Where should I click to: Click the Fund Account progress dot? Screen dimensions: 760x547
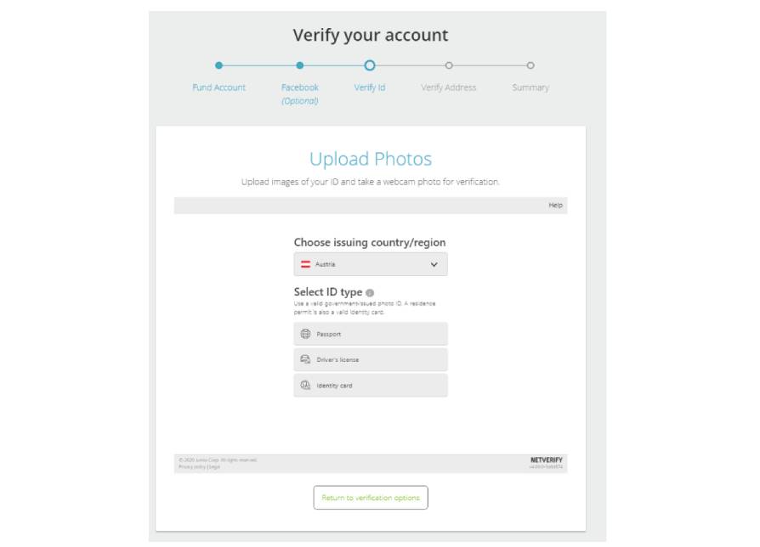pos(218,64)
